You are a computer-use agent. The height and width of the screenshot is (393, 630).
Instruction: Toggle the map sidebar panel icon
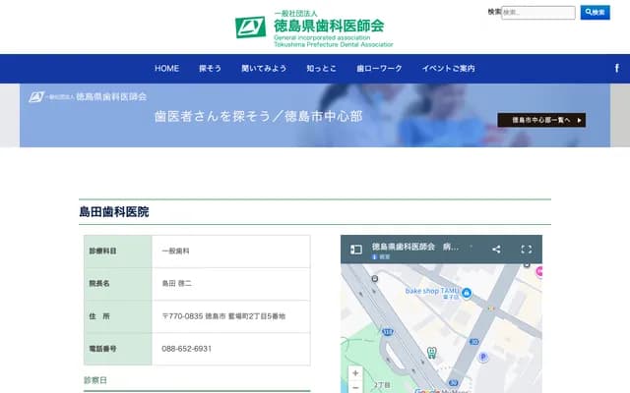coord(356,250)
